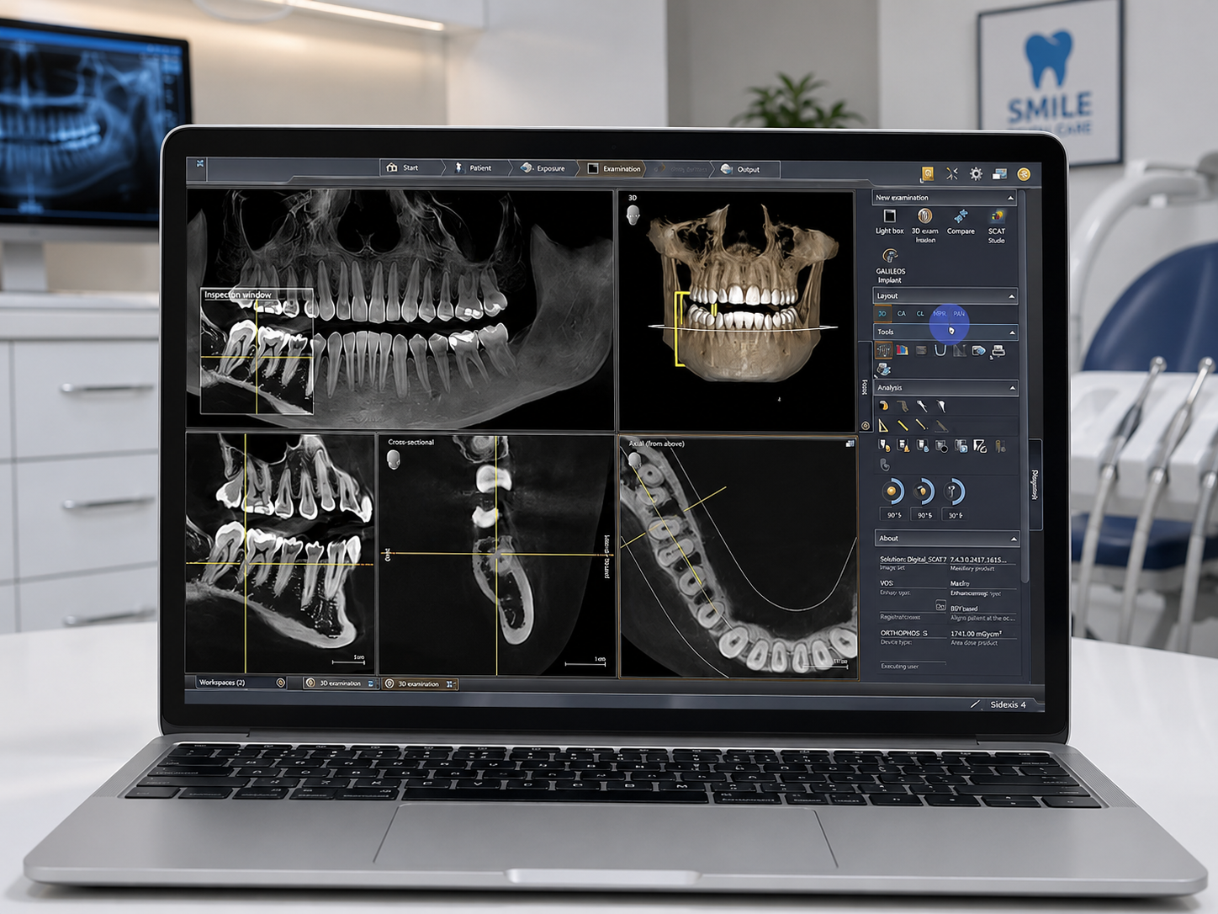This screenshot has width=1218, height=914.
Task: Collapse the New examination panel
Action: pyautogui.click(x=1010, y=198)
